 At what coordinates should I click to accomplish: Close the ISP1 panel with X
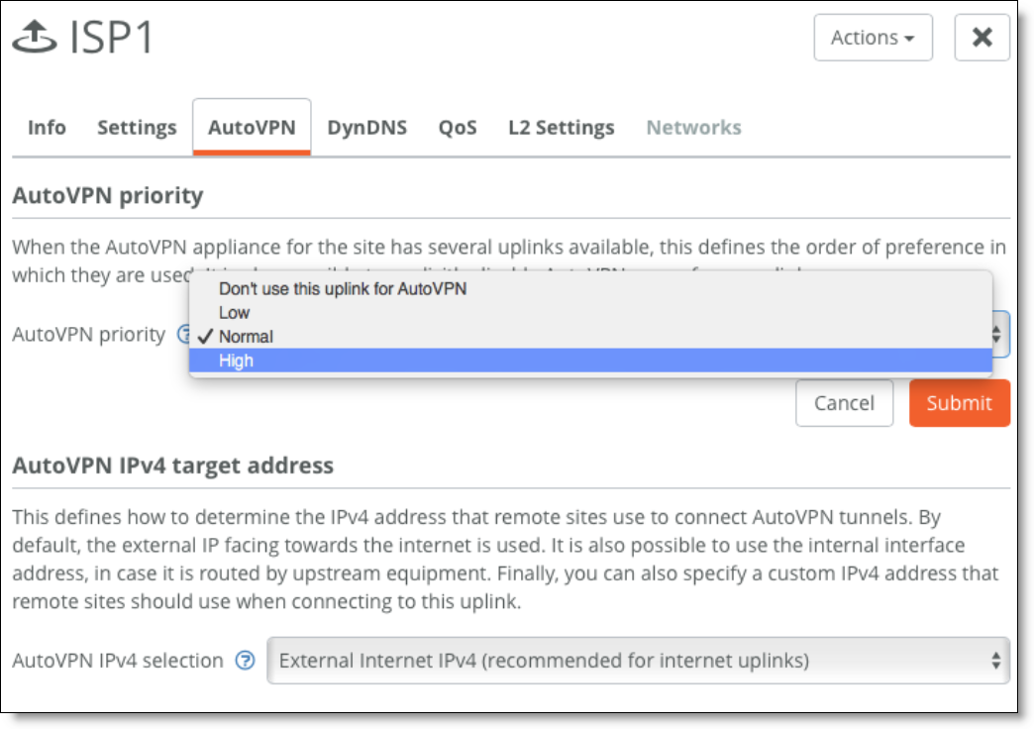click(982, 38)
